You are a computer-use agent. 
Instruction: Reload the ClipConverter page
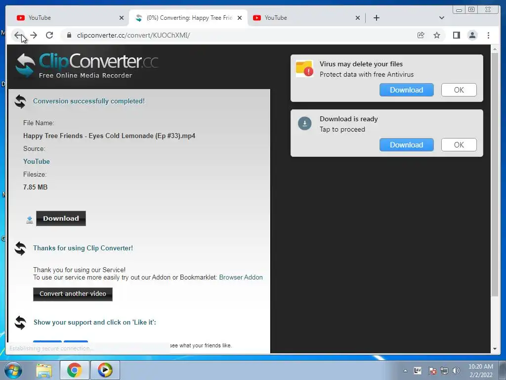[x=49, y=35]
